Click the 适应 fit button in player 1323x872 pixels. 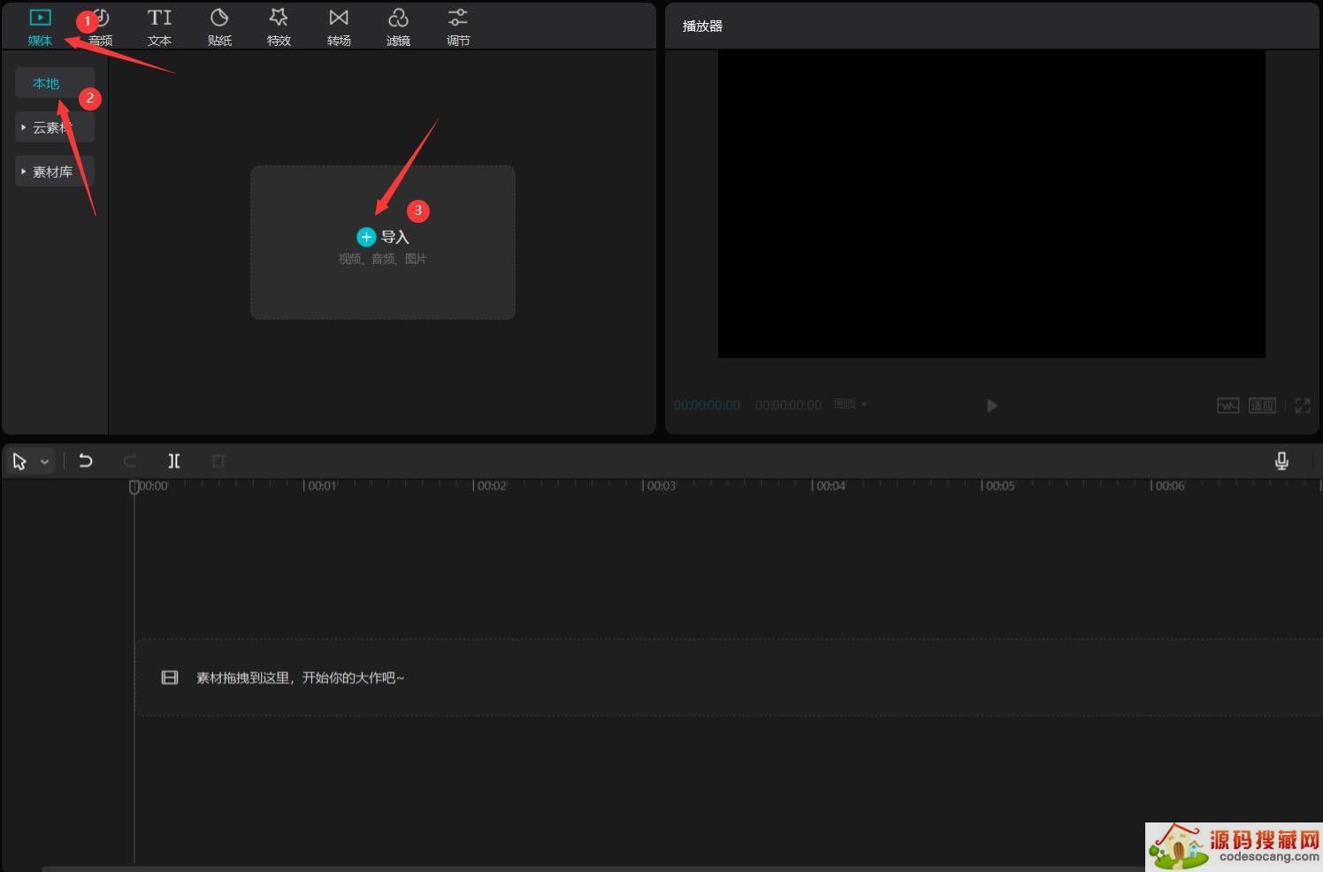1262,405
